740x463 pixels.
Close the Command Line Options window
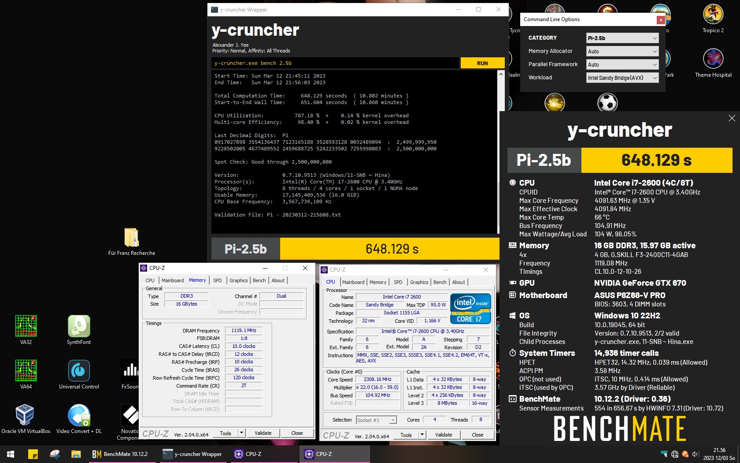tap(660, 19)
